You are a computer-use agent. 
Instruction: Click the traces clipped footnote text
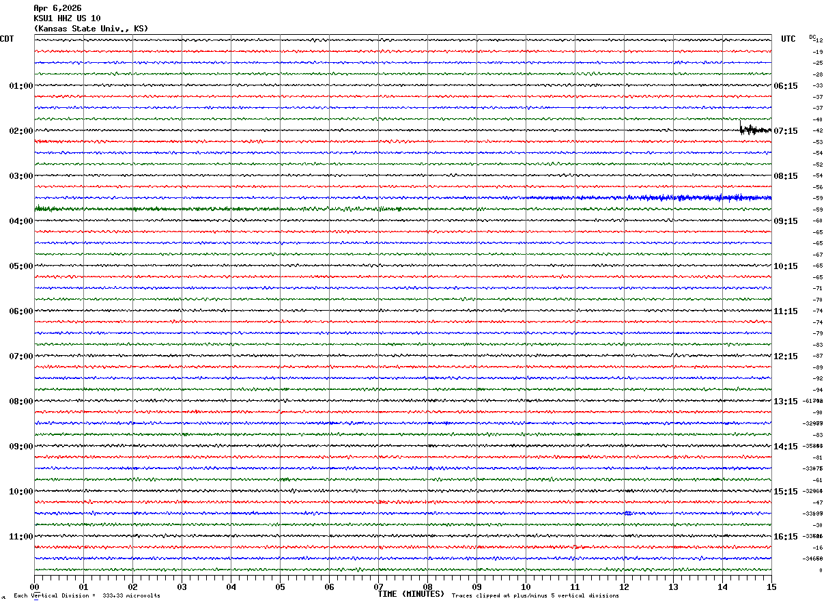(x=535, y=596)
